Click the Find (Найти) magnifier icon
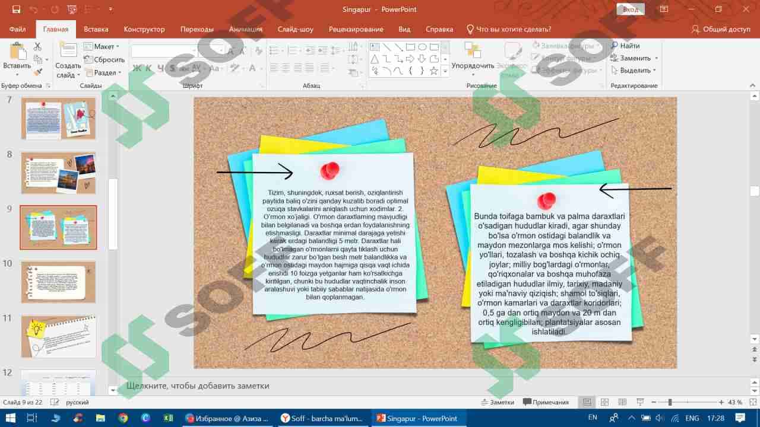The height and width of the screenshot is (427, 760). (x=615, y=46)
